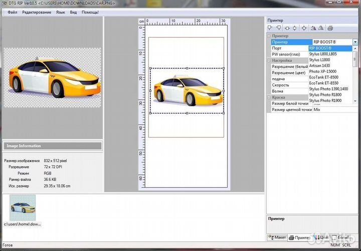This screenshot has height=251, width=361.
Task: Switch to the Макет tab
Action: 277,237
